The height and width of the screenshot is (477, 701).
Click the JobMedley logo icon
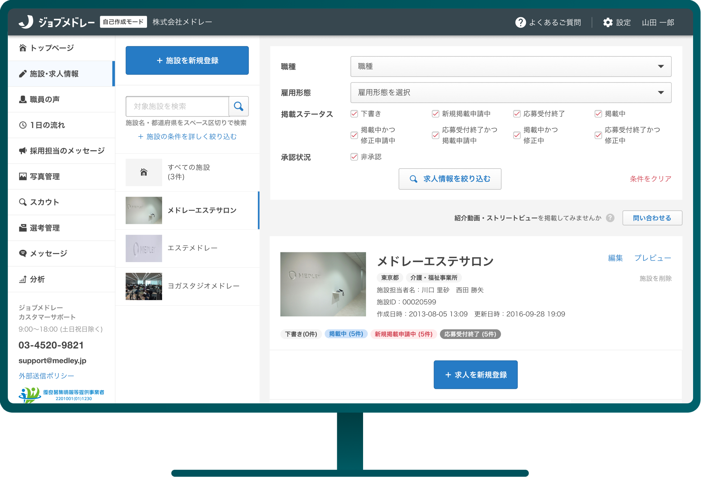26,22
